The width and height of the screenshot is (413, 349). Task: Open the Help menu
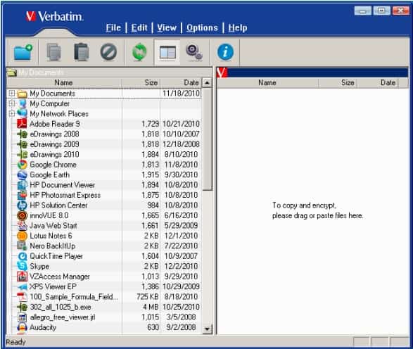[238, 27]
